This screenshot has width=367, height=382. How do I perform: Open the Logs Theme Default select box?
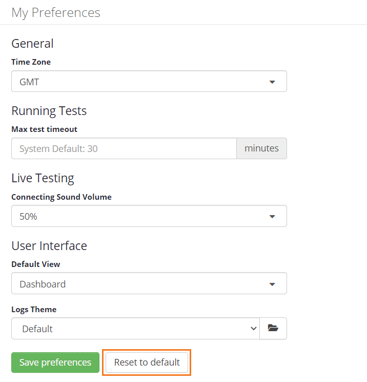(x=135, y=329)
